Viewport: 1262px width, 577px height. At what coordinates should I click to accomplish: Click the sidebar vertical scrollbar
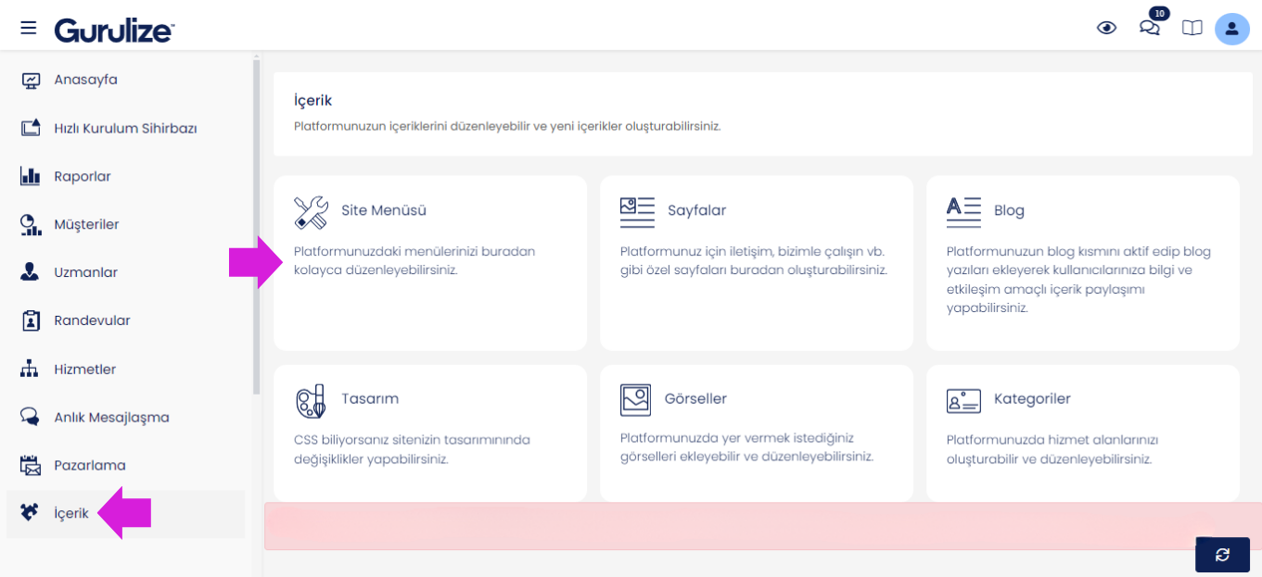(256, 222)
